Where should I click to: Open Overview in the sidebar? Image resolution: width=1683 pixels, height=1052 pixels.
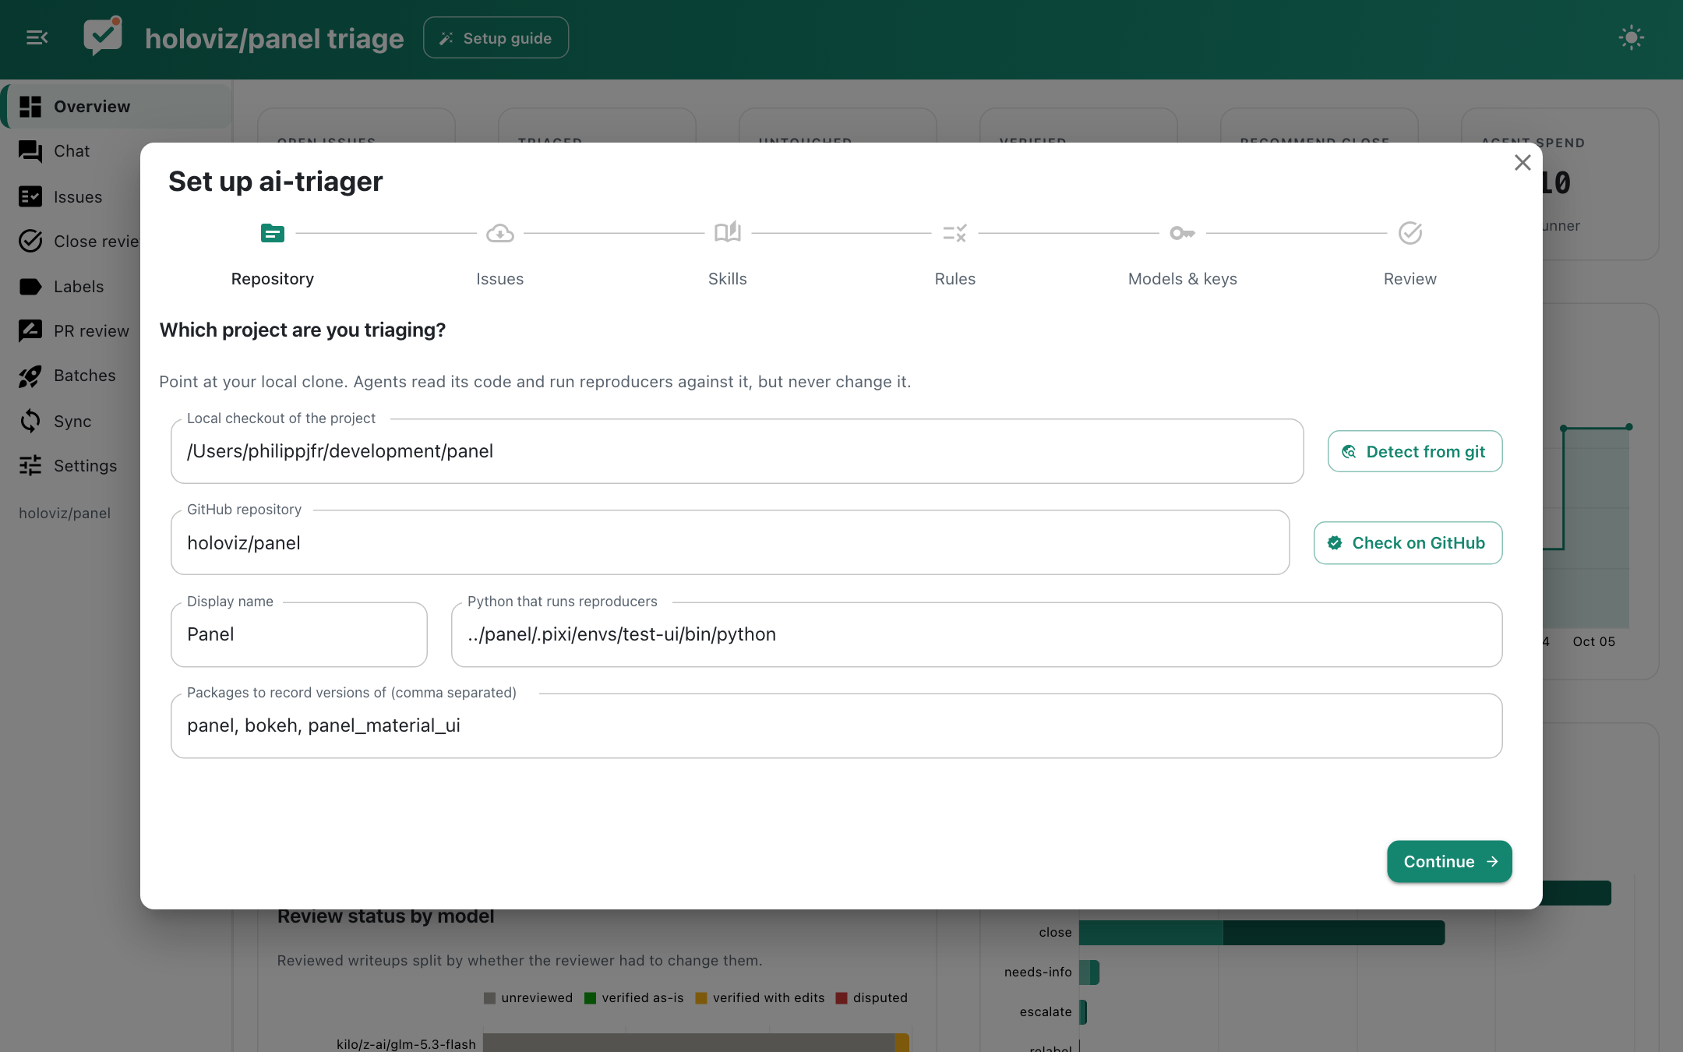[x=117, y=106]
